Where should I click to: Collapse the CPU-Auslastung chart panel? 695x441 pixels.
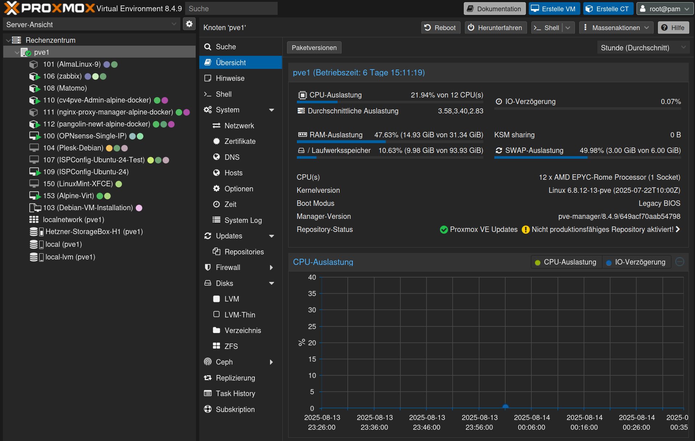pos(680,262)
